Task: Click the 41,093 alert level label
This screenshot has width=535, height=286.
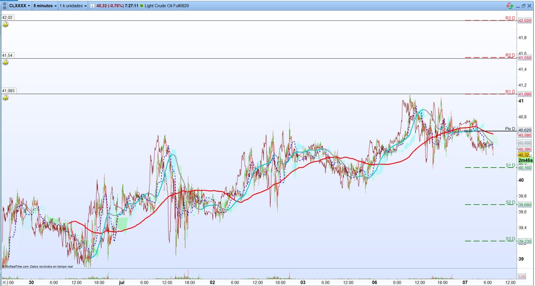Action: pyautogui.click(x=9, y=91)
